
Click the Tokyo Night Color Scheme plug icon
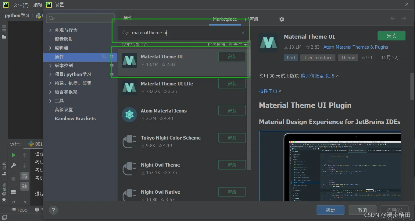point(129,141)
